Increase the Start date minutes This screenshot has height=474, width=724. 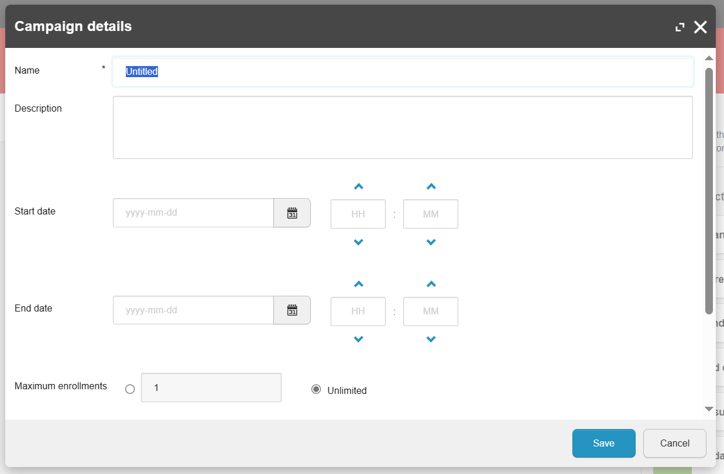tap(431, 187)
